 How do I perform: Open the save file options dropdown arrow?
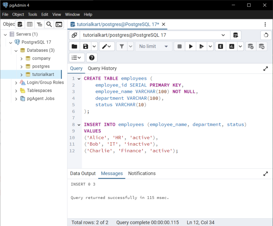(94, 46)
